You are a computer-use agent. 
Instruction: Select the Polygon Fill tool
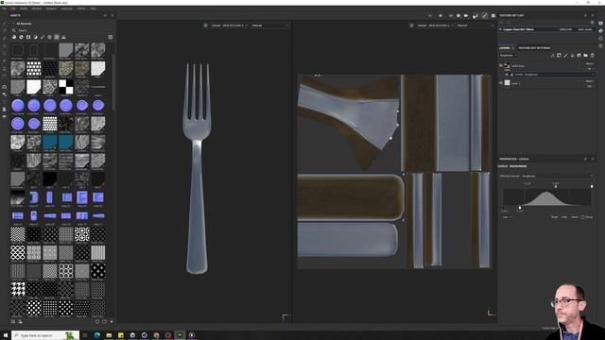[x=4, y=46]
